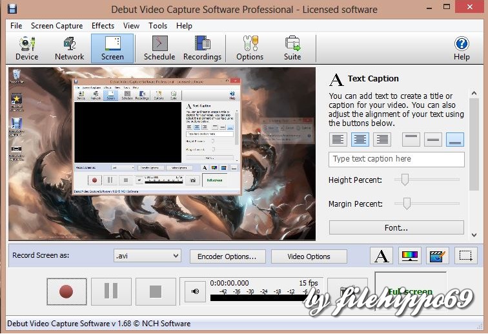Open Help from the toolbar
488x334 pixels.
(462, 48)
